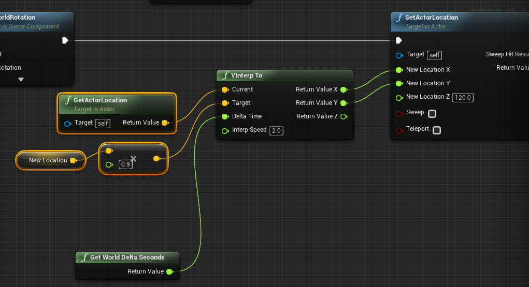Screen dimensions: 529x287
Task: Click the GetActorLocation Return Value pin
Action: click(165, 123)
